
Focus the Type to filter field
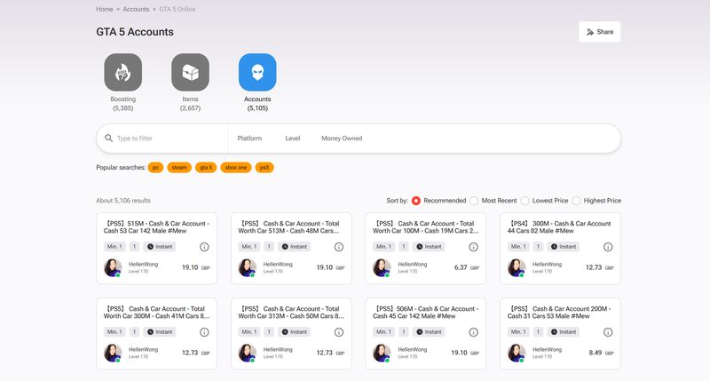(x=170, y=139)
